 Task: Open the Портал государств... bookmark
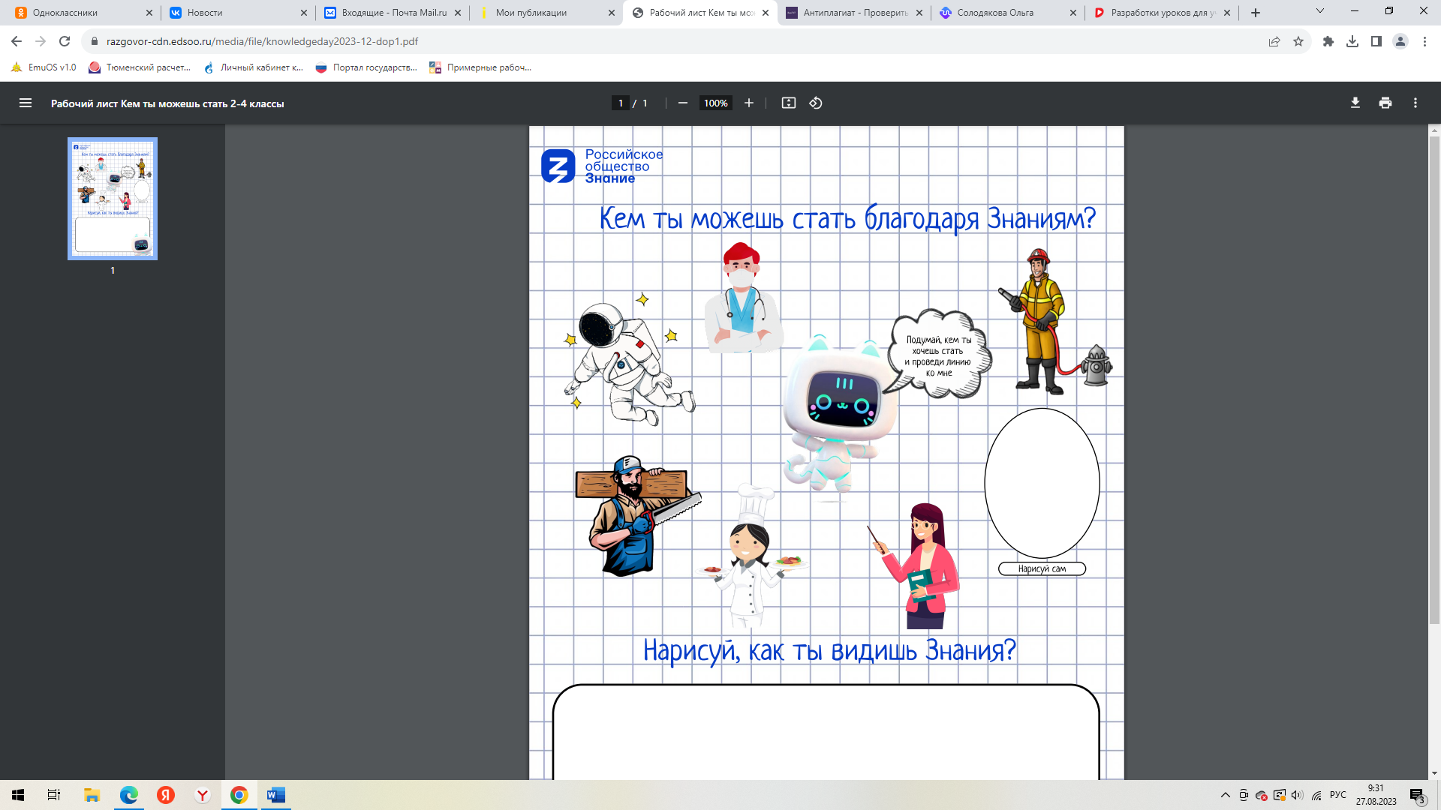pyautogui.click(x=366, y=67)
